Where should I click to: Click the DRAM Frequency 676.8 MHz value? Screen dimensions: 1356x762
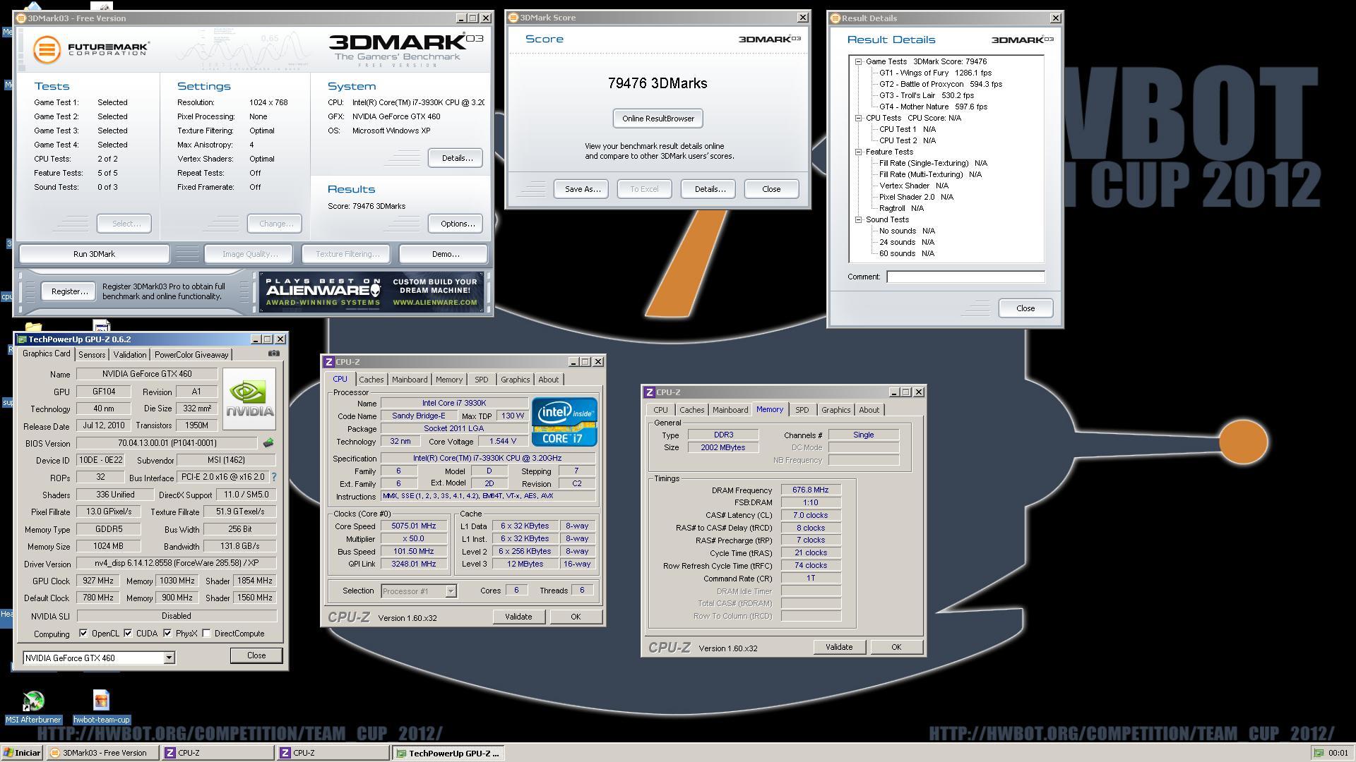pos(810,490)
